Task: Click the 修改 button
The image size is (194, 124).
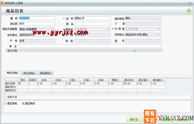Action: [x=134, y=119]
